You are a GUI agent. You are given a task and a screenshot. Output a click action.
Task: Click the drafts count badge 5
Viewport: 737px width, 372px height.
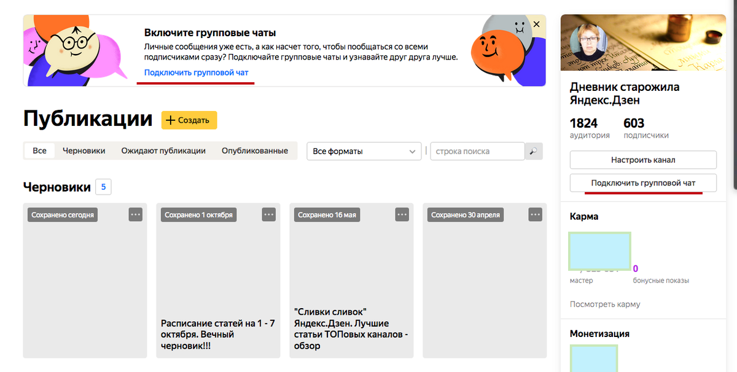tap(103, 187)
